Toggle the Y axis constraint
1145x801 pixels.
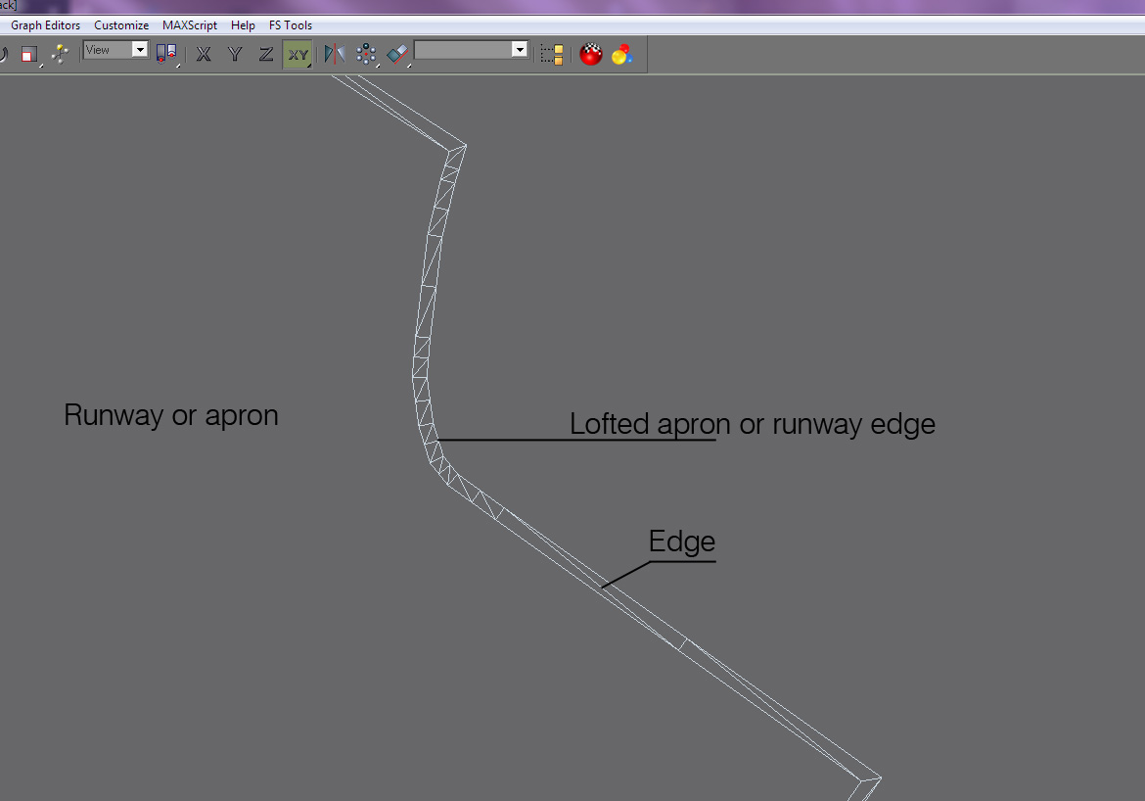pos(235,54)
